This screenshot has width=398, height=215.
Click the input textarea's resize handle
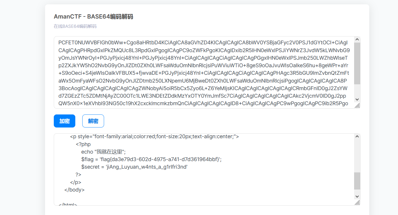[x=357, y=106]
